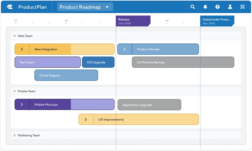Click the New Integration label

click(x=46, y=49)
